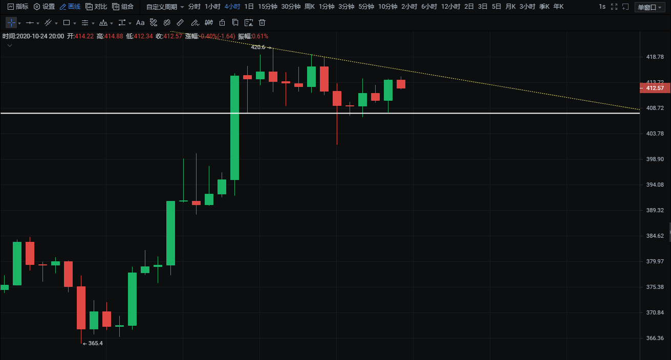Expand the chevron below the time info
This screenshot has width=671, height=360.
[10, 46]
